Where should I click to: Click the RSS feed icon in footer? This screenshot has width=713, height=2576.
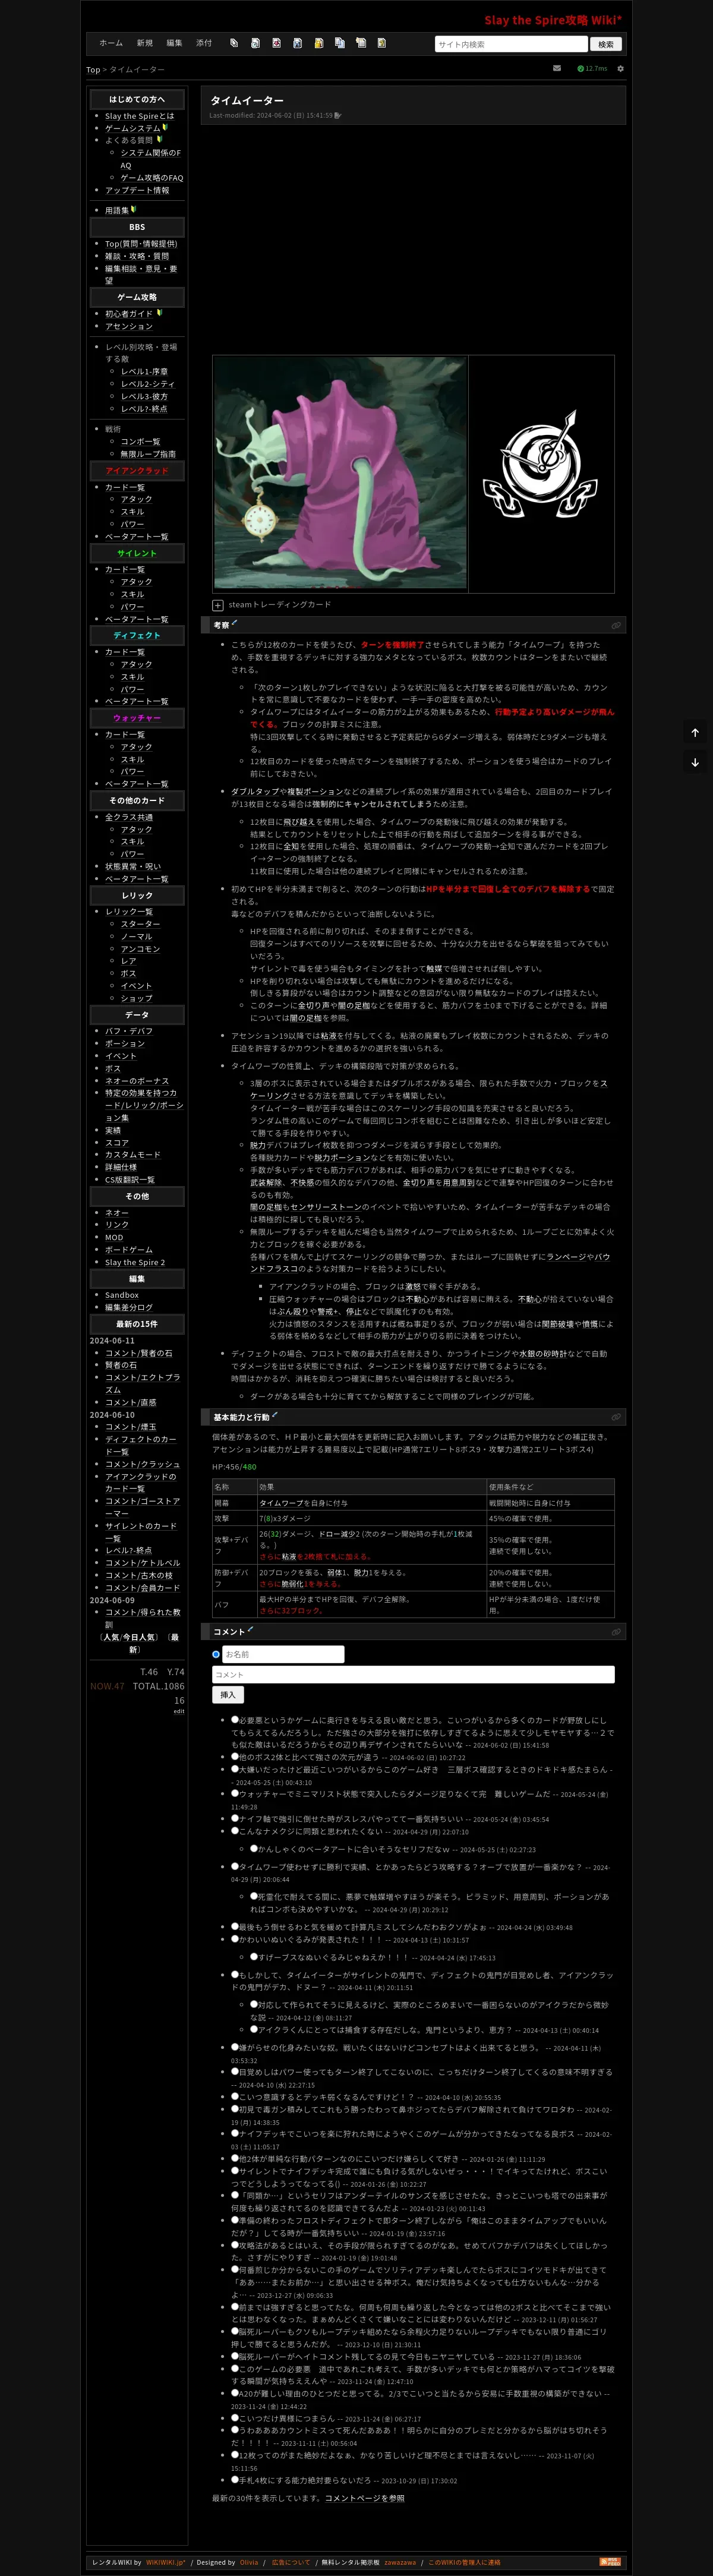tap(610, 2561)
